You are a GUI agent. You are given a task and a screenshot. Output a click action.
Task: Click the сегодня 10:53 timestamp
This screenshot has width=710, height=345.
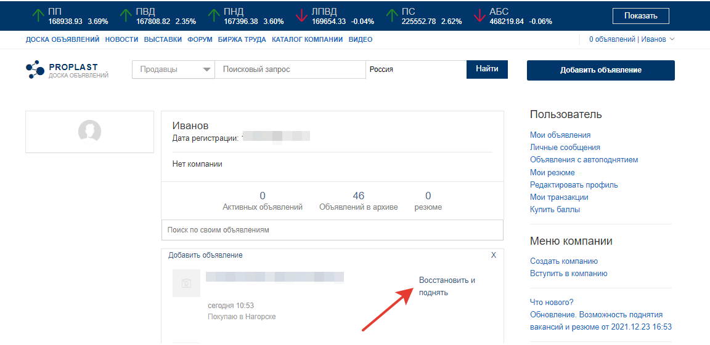coord(231,306)
